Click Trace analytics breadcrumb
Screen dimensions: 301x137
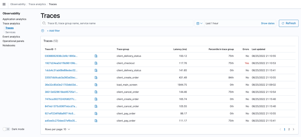pyautogui.click(x=37, y=4)
